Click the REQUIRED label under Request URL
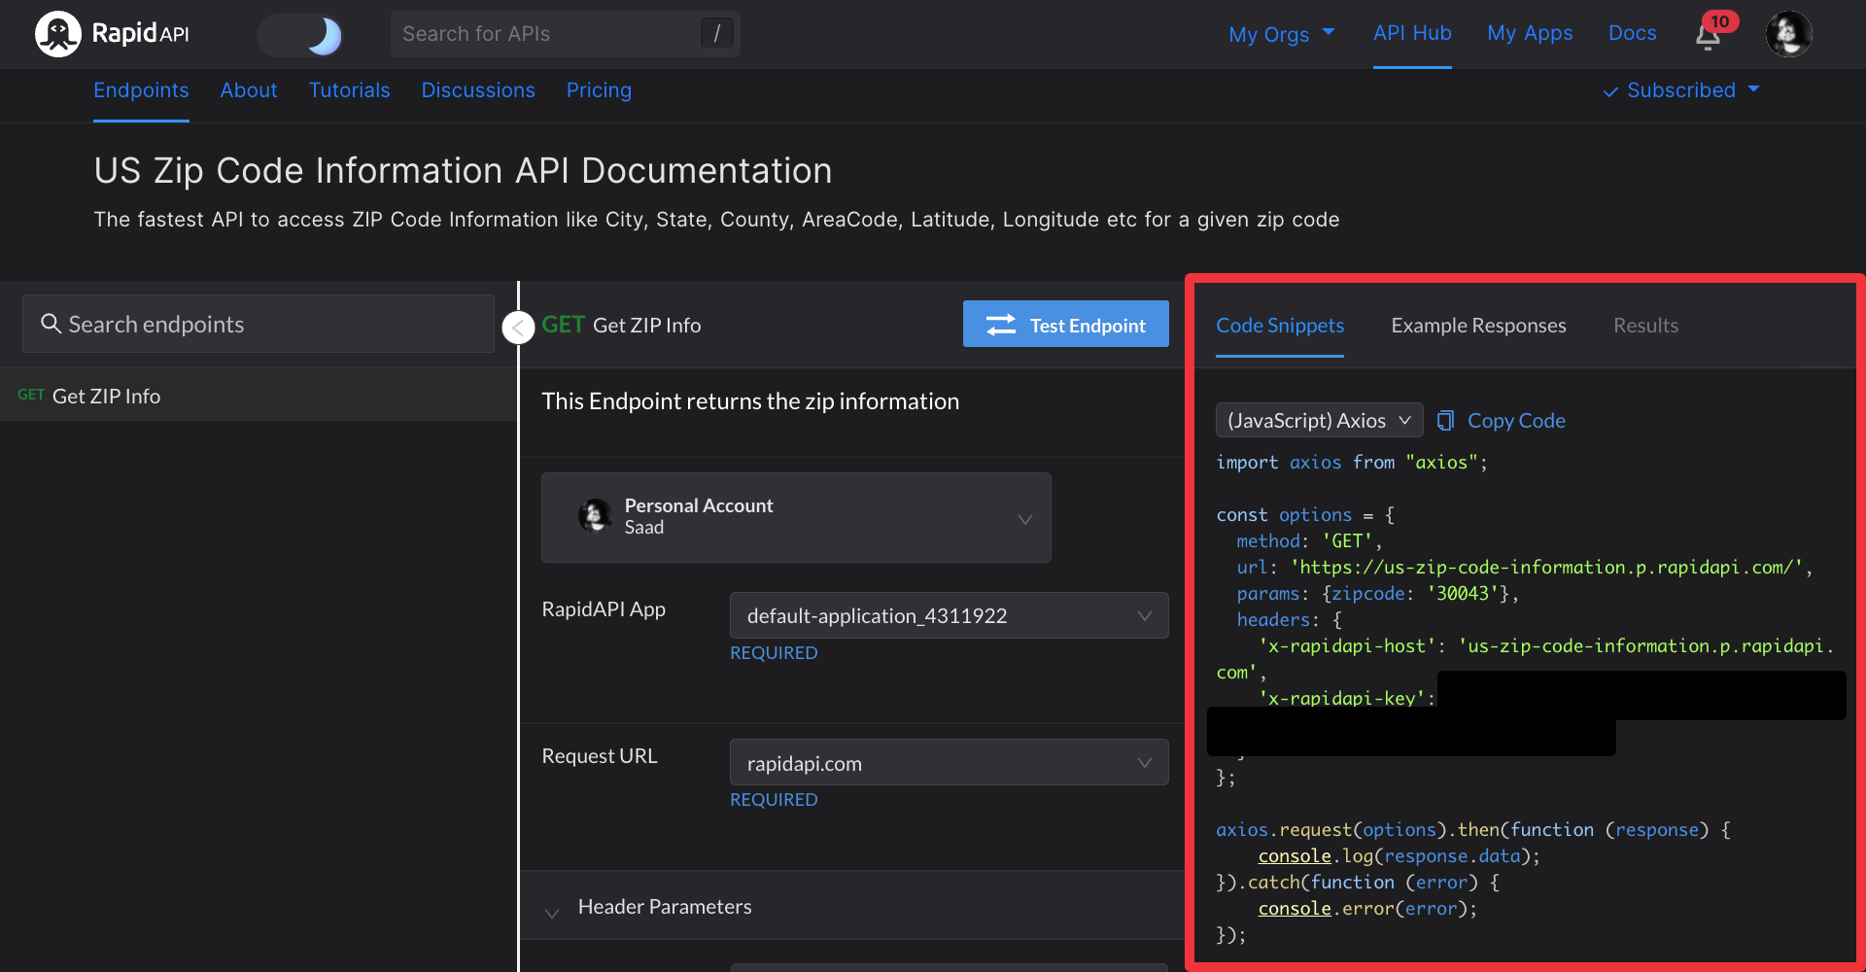Screen dimensions: 1866x972 click(x=774, y=800)
